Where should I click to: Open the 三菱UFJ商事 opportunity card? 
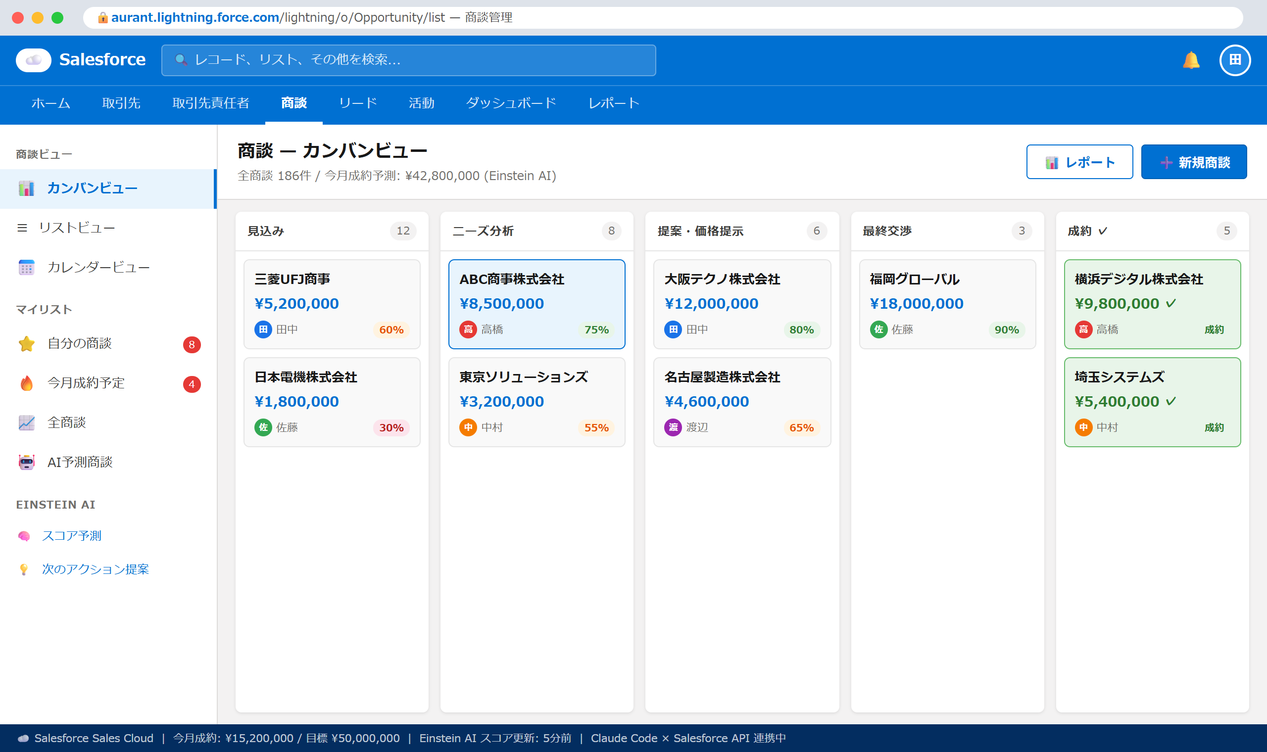332,304
